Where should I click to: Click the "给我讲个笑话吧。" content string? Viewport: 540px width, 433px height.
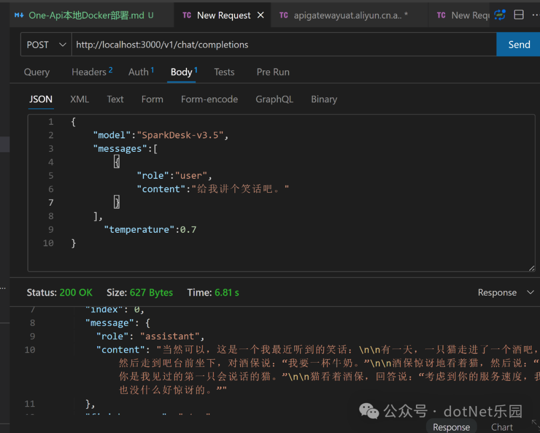click(240, 189)
